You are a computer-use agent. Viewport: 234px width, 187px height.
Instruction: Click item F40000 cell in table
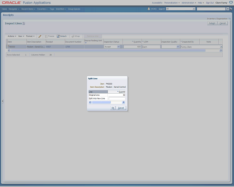[x=17, y=47]
